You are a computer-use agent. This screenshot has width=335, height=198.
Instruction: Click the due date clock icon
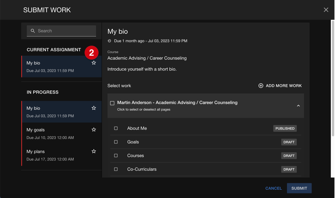[109, 41]
